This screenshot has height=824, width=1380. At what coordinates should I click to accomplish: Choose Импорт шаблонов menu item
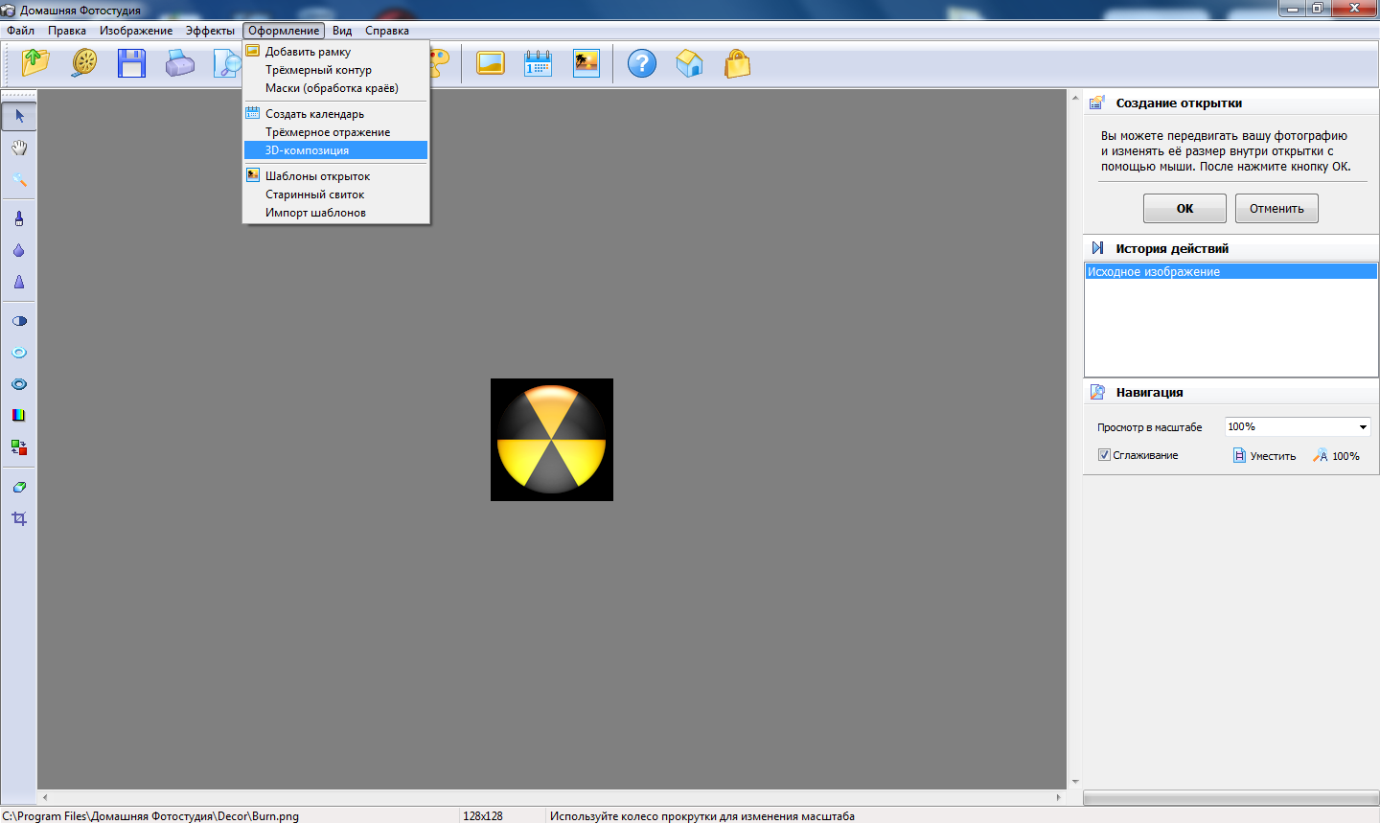pyautogui.click(x=335, y=213)
